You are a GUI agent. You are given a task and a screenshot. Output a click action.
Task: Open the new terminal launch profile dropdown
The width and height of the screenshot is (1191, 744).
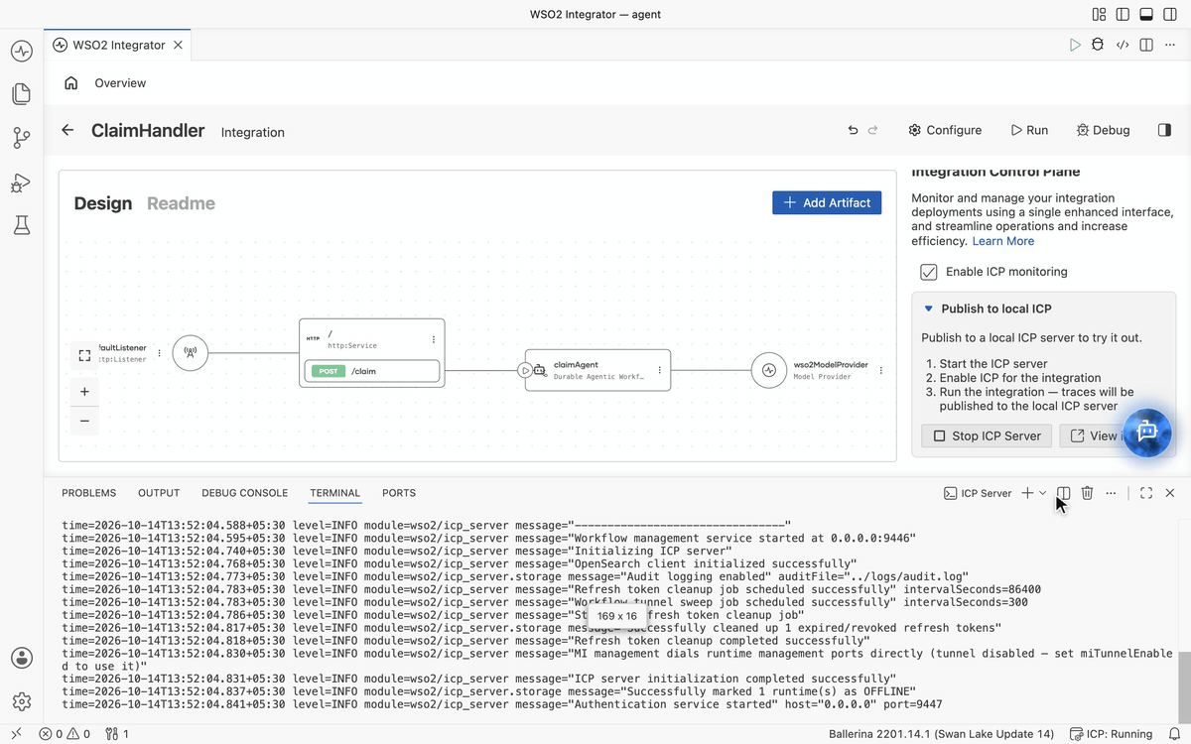(1043, 493)
